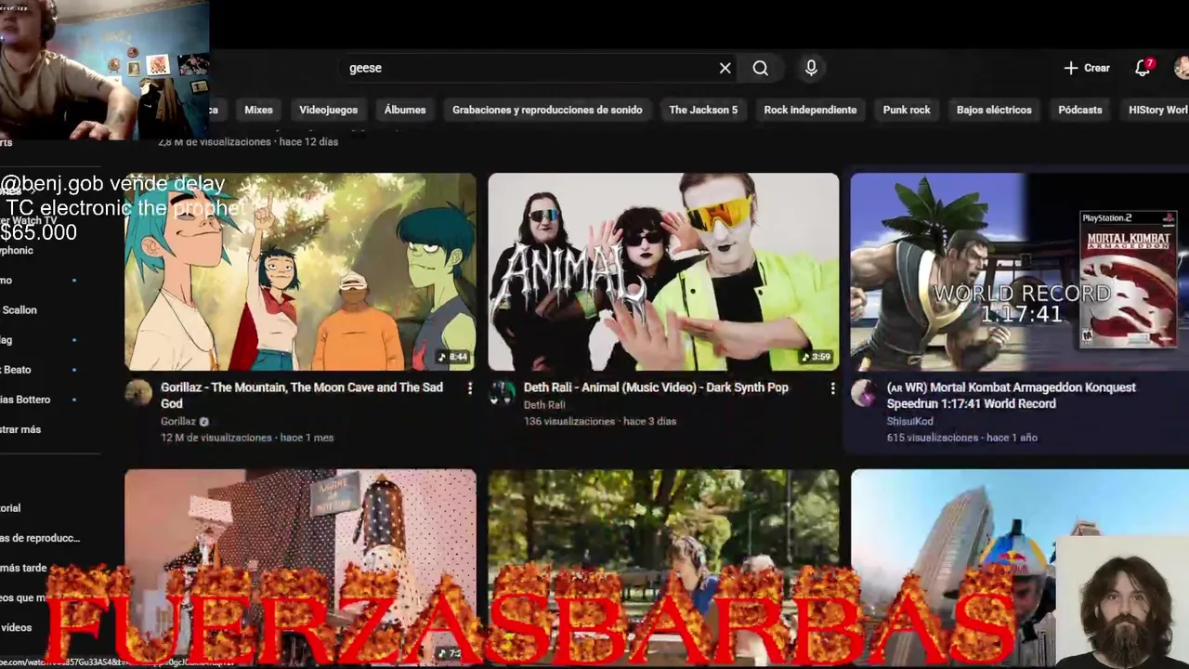Open the ShisuiKod channel name link

point(910,421)
